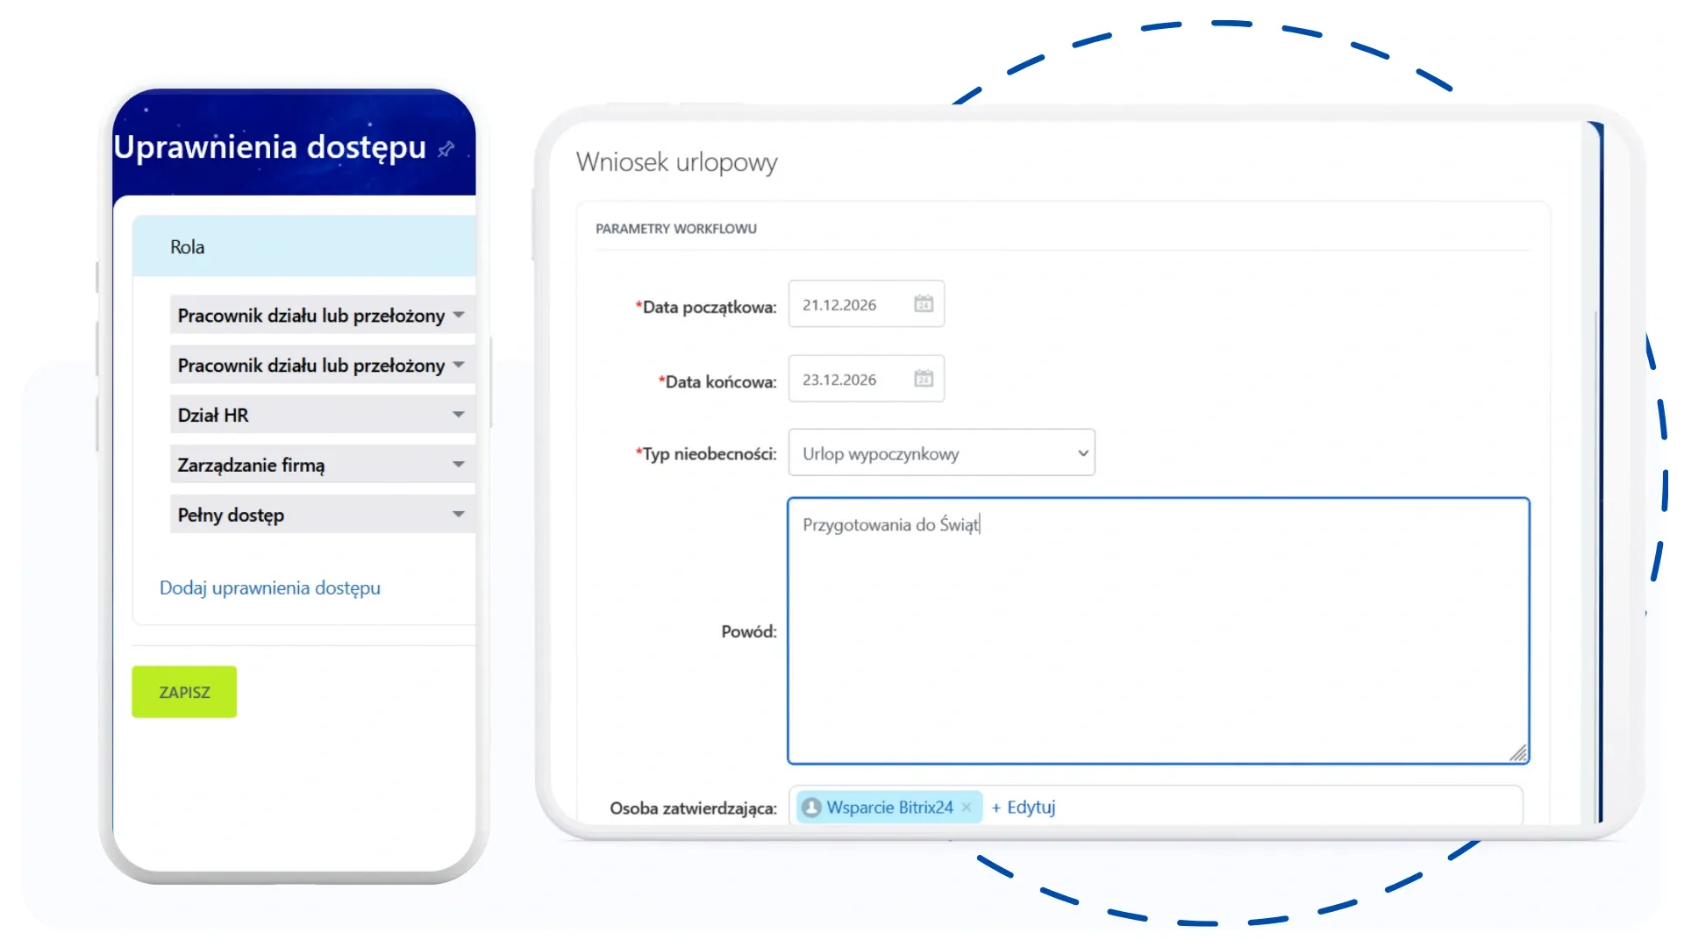Open Typ nieobecności dropdown Urlop wypoczynkowy
This screenshot has height=947, width=1684.
[941, 453]
